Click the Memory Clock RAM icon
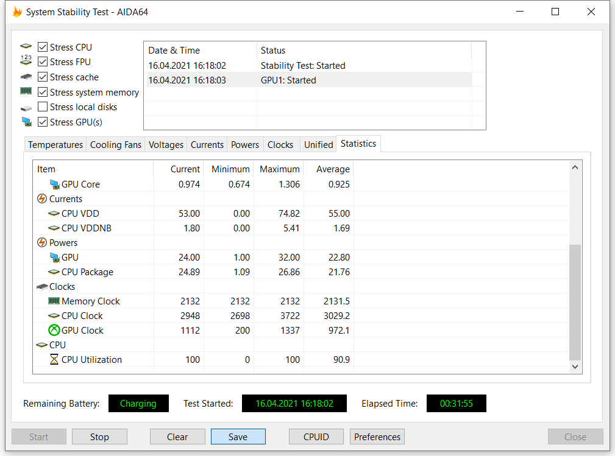This screenshot has height=456, width=615. 54,301
